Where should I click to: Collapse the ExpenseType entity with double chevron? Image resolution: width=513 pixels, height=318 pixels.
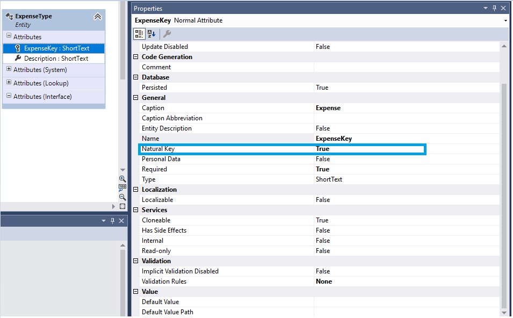[97, 17]
